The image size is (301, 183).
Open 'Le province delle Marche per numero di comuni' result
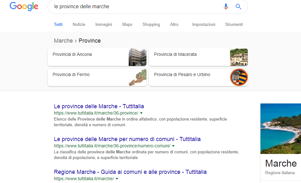click(x=127, y=139)
